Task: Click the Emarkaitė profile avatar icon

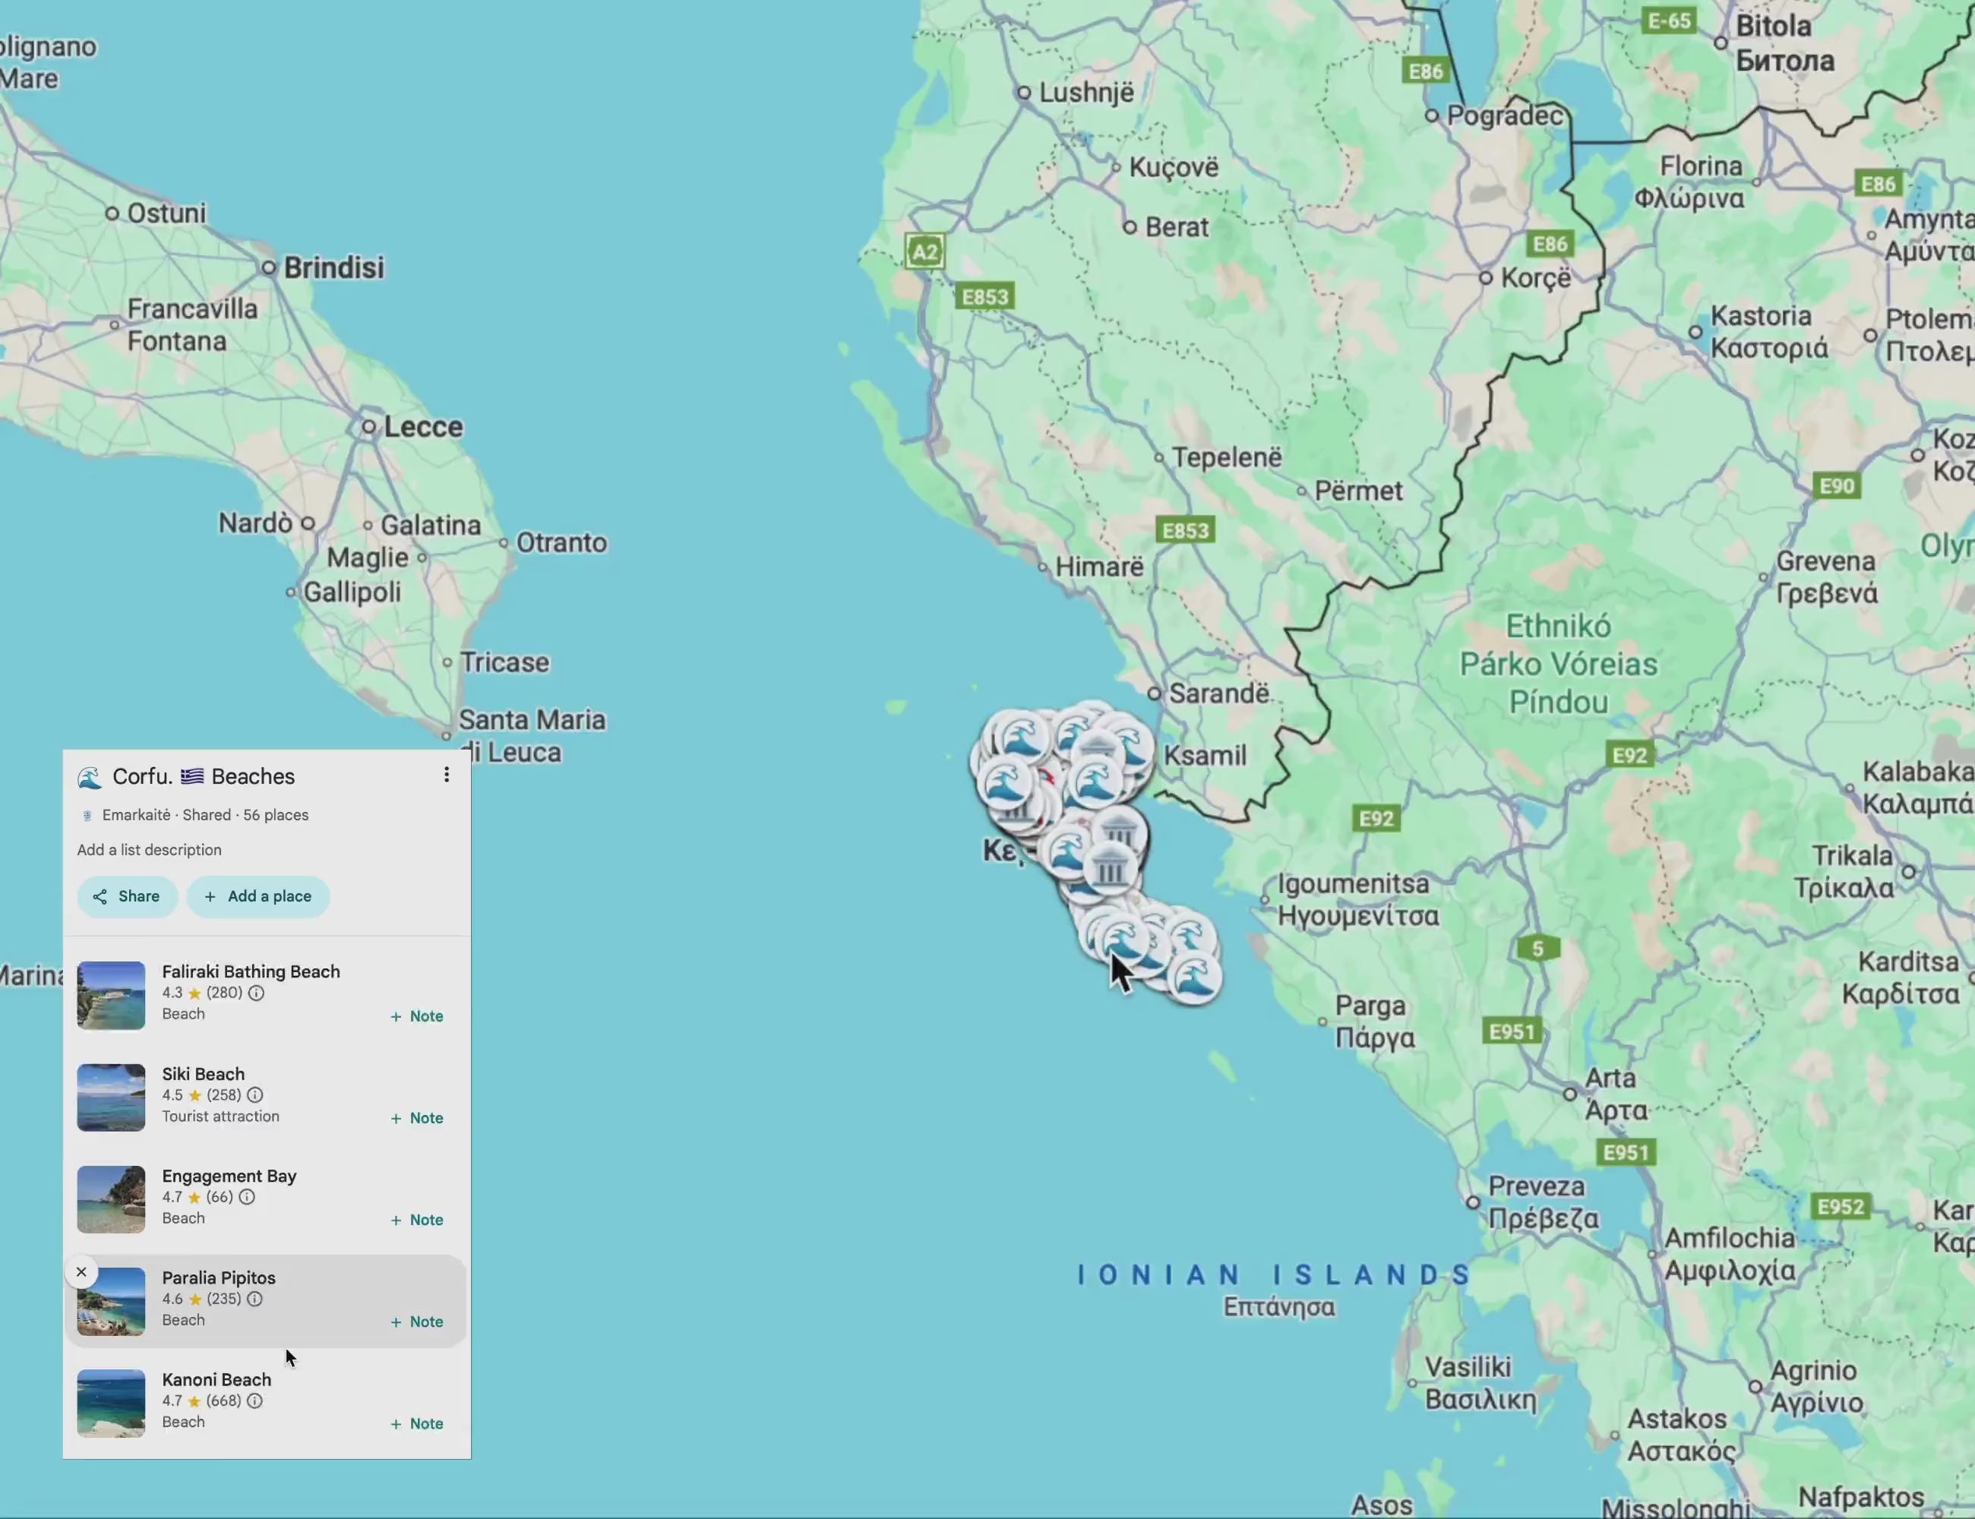Action: (x=87, y=815)
